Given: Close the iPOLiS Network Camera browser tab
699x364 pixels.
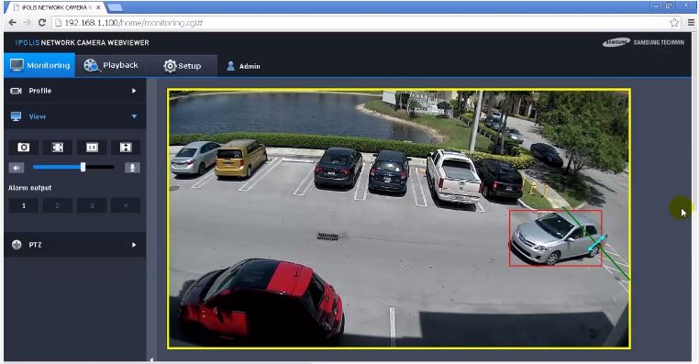Looking at the screenshot, I should (98, 7).
